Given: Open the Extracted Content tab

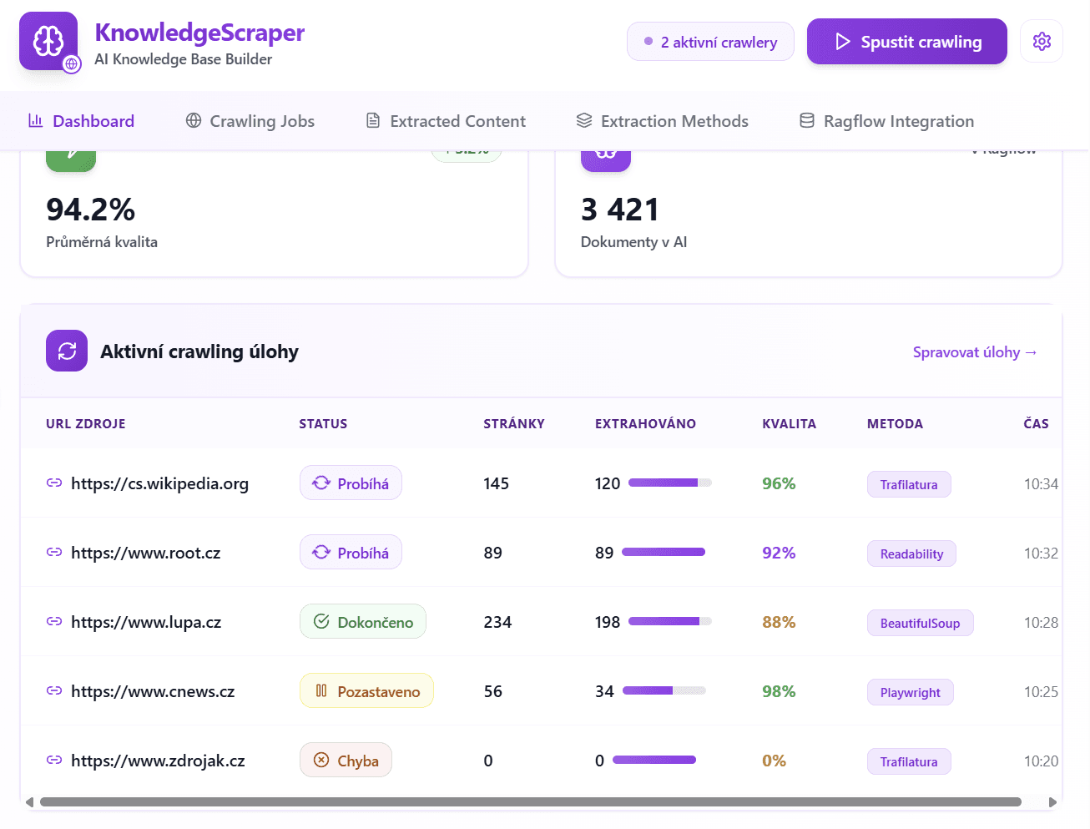Looking at the screenshot, I should point(445,120).
